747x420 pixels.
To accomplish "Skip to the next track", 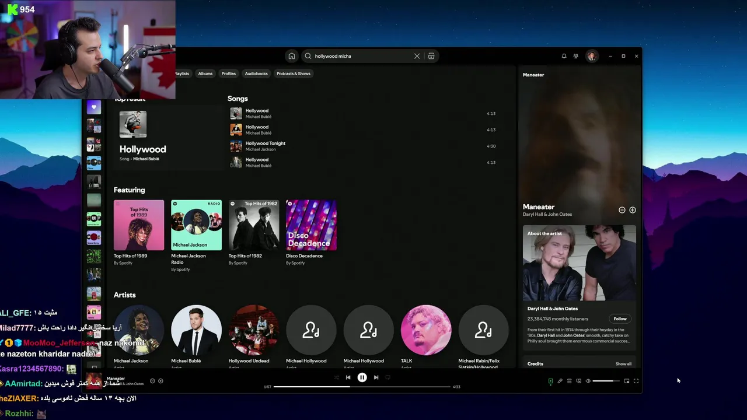I will coord(376,377).
